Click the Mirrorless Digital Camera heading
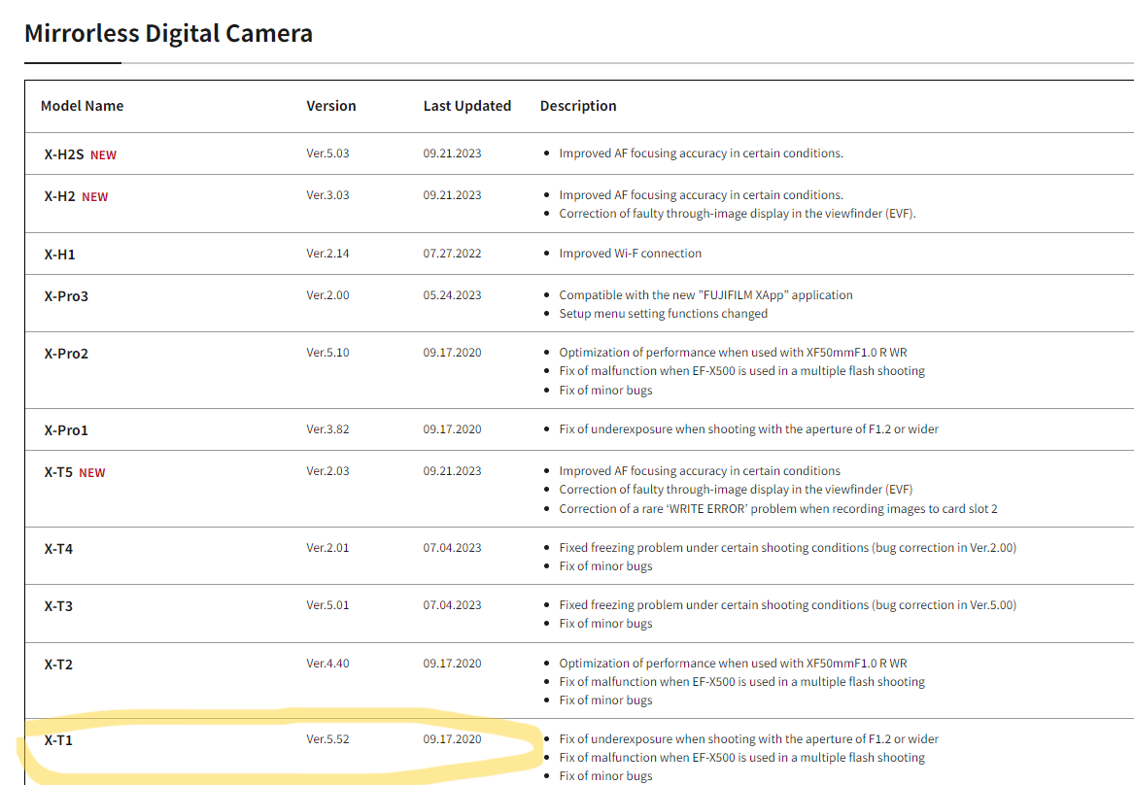1134x785 pixels. [x=168, y=33]
